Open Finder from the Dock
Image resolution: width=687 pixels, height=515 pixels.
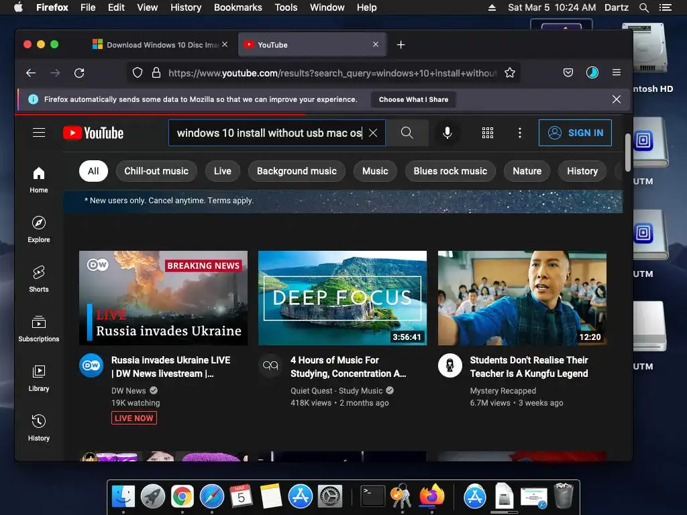click(x=123, y=496)
